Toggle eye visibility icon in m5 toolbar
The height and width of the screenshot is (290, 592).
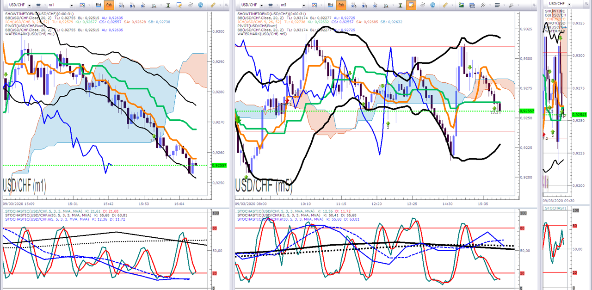coord(422,5)
